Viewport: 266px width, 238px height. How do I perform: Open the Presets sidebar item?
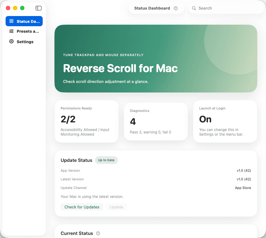24,31
